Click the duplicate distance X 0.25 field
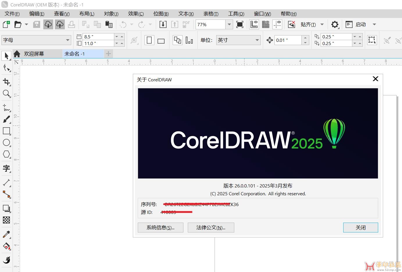The width and height of the screenshot is (402, 272). point(337,37)
